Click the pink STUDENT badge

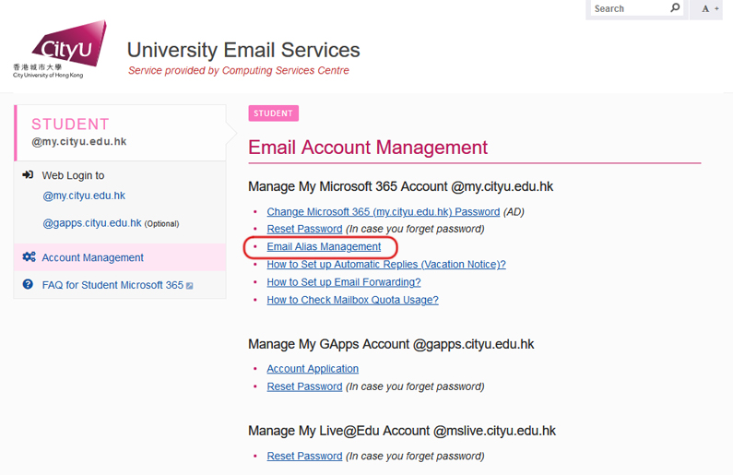tap(273, 113)
